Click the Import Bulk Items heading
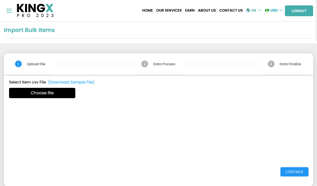Screen dimensions: 317x186 29,30
